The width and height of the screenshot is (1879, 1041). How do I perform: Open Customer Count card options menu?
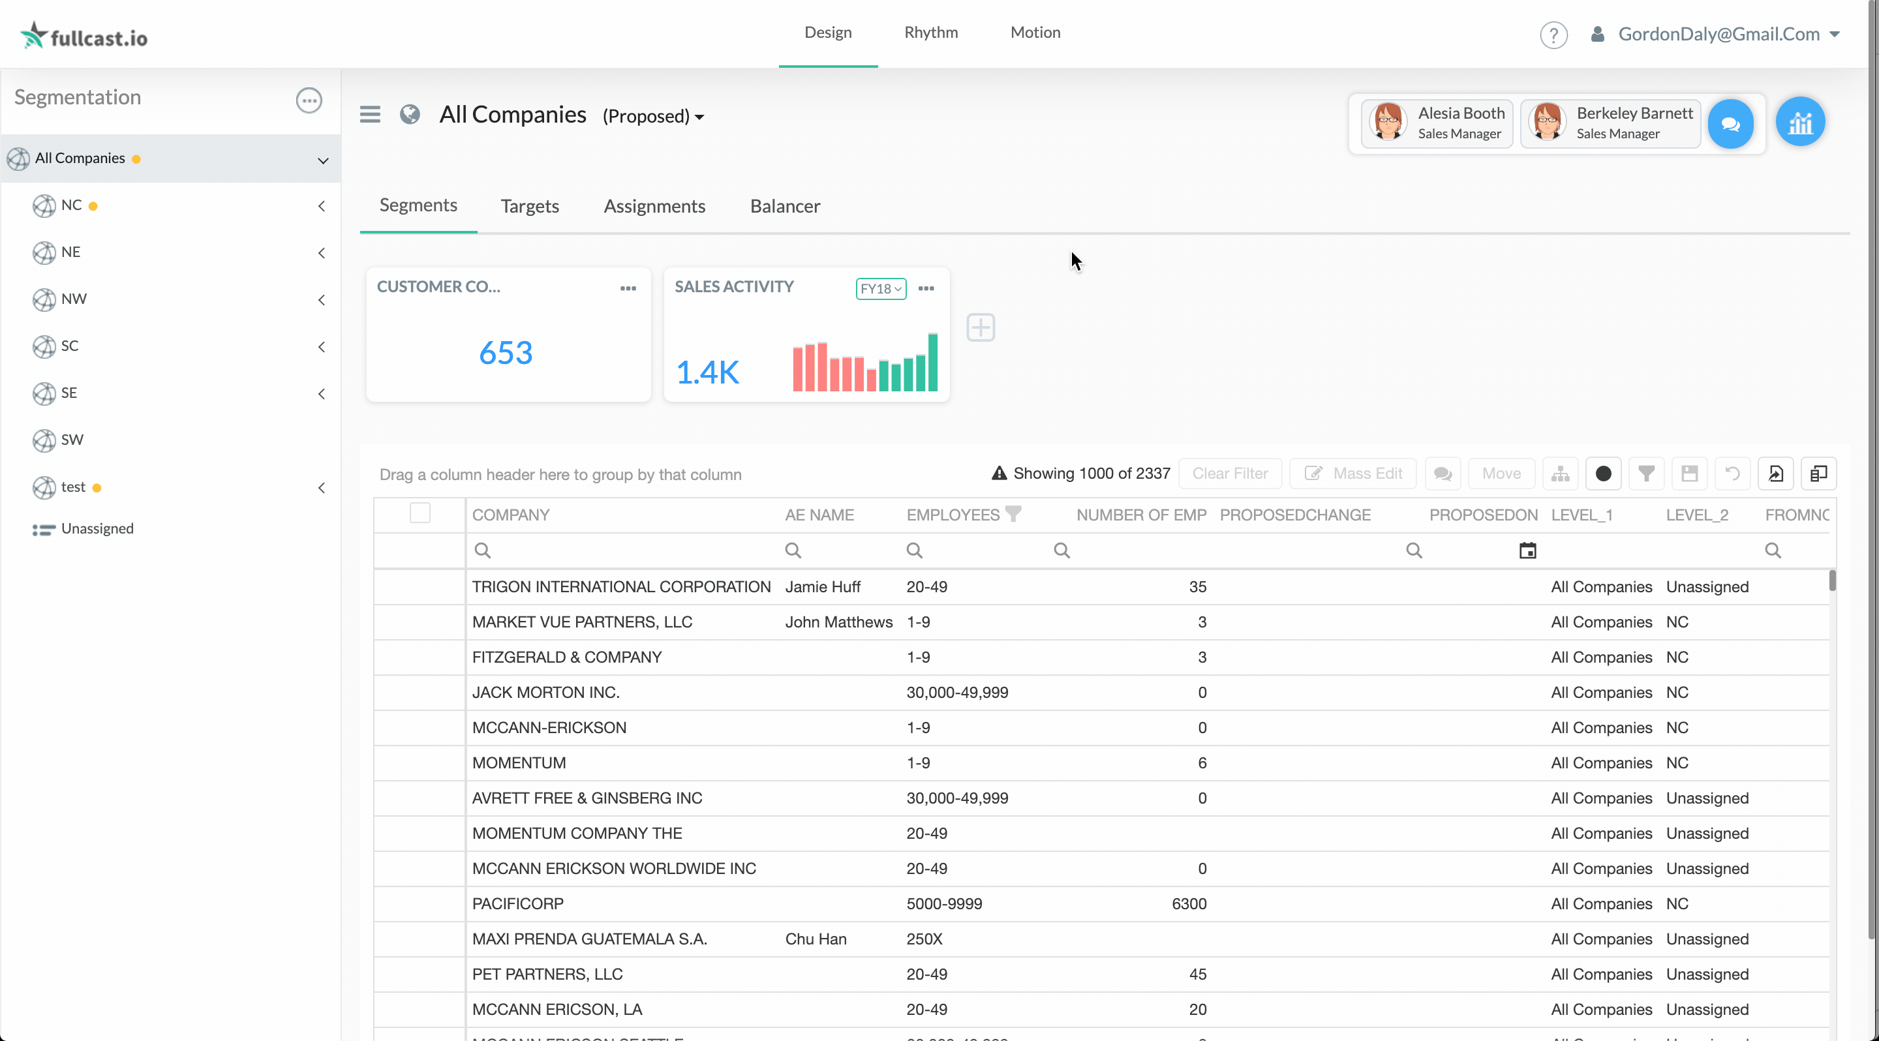tap(628, 289)
